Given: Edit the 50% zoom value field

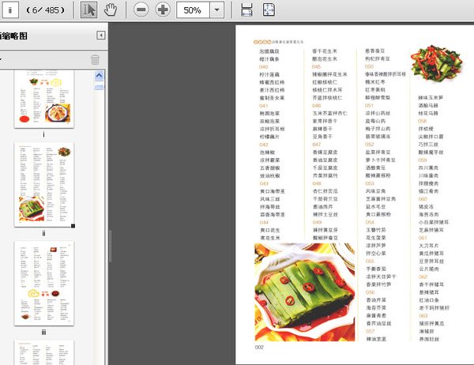Looking at the screenshot, I should coord(193,10).
